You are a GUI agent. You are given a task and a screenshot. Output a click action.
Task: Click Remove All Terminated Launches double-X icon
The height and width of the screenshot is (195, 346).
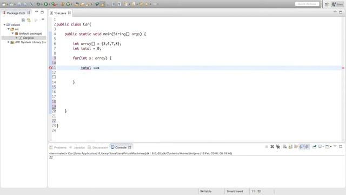tap(278, 147)
